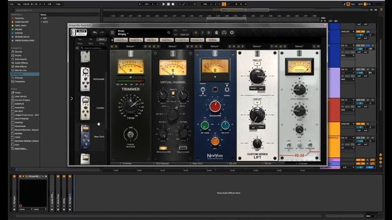Remove the New York module with its X
392x220 pixels.
click(234, 46)
